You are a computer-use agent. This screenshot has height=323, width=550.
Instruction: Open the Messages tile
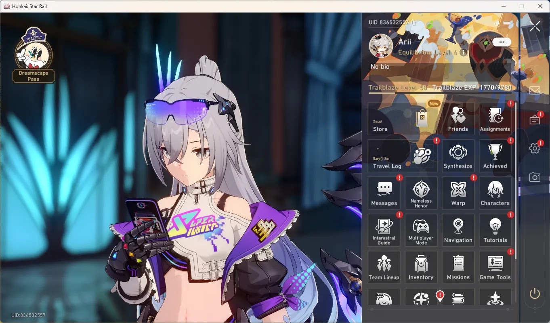(384, 193)
